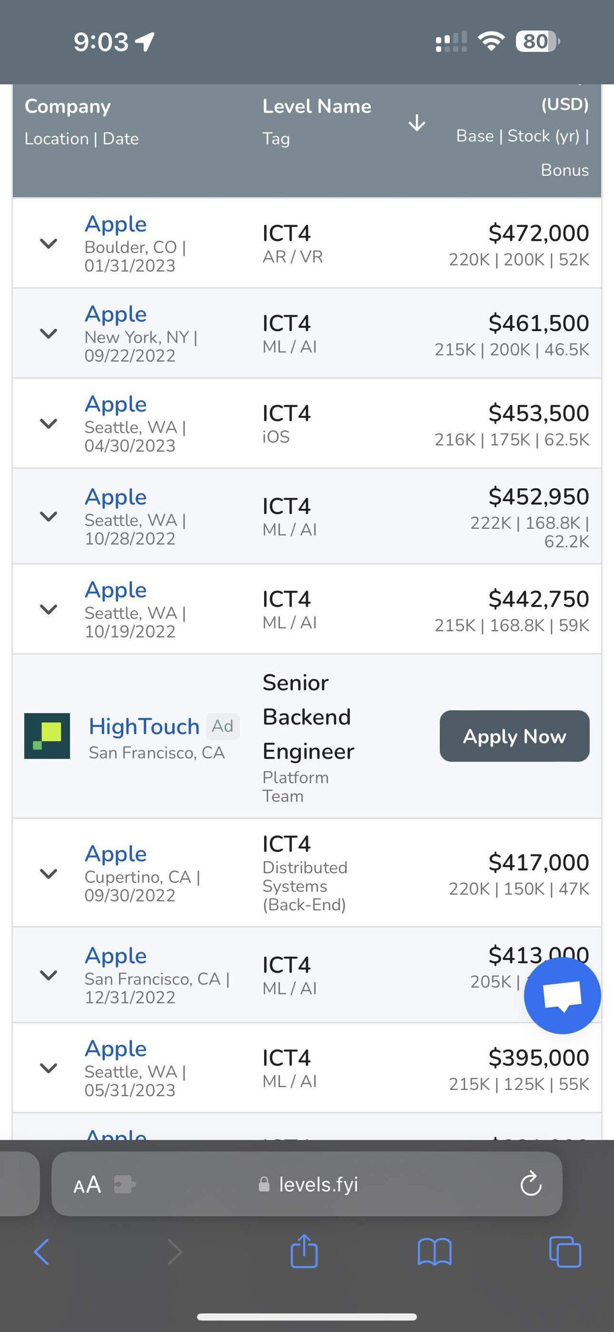Open the AA reader options
The height and width of the screenshot is (1332, 614).
coord(87,1184)
